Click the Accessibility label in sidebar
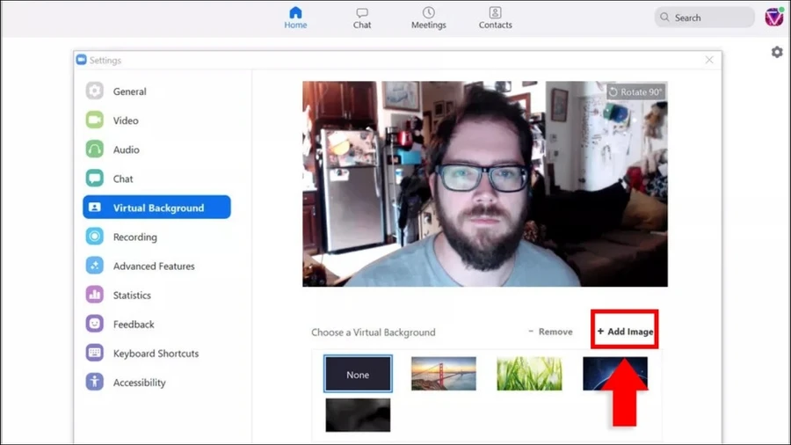The height and width of the screenshot is (445, 791). [x=139, y=383]
